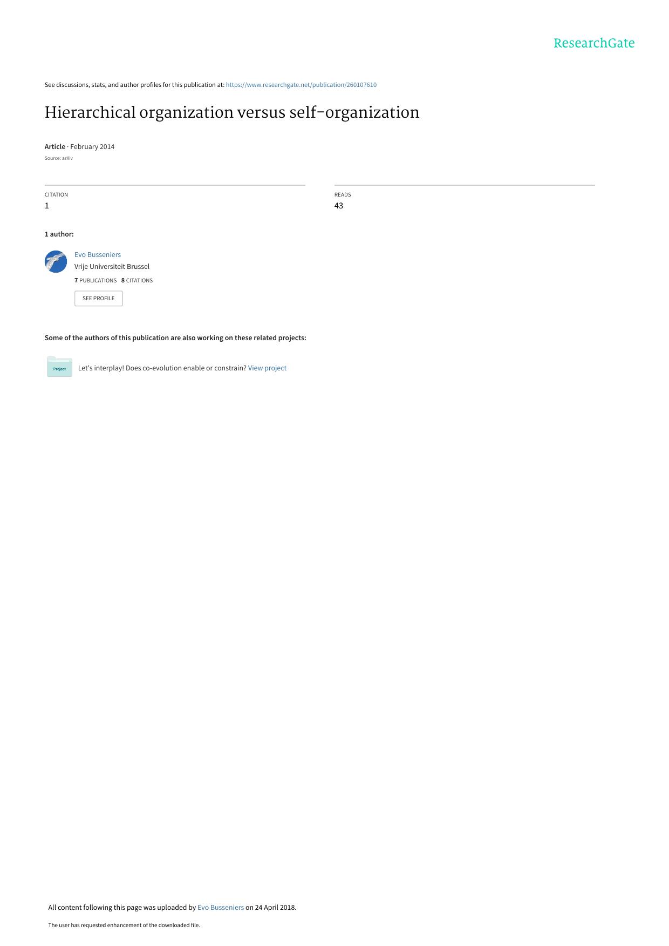Click the CITATION count value 1
This screenshot has height=946, width=669.
coord(47,206)
